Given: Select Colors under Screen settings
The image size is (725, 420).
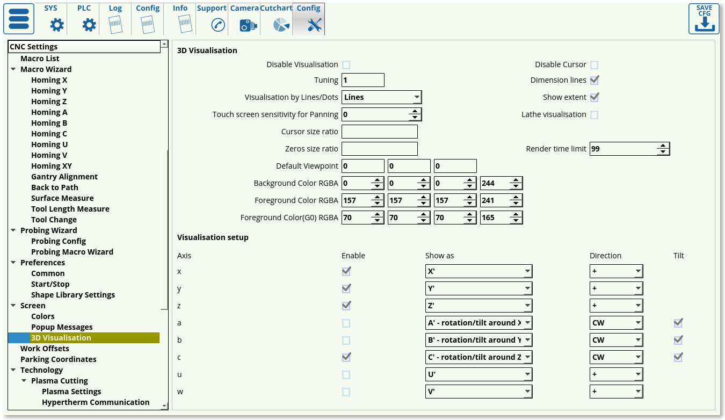Looking at the screenshot, I should click(42, 316).
